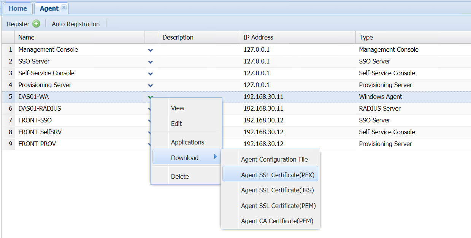This screenshot has height=238, width=471.
Task: Expand Provisioning Server row dropdown arrow
Action: tap(151, 85)
